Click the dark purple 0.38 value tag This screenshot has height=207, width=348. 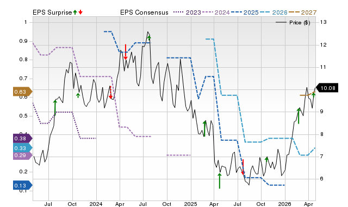coord(22,138)
